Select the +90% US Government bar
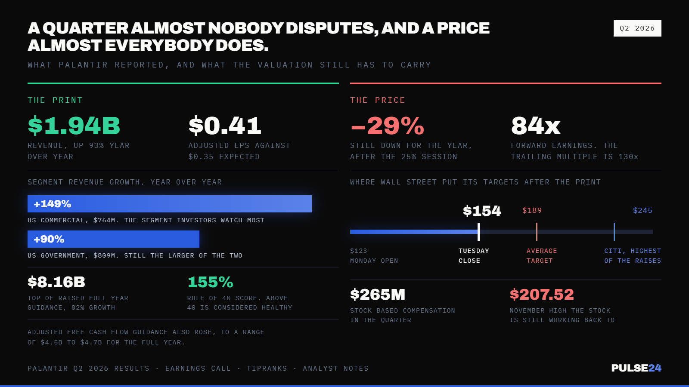The image size is (689, 387). coord(113,239)
